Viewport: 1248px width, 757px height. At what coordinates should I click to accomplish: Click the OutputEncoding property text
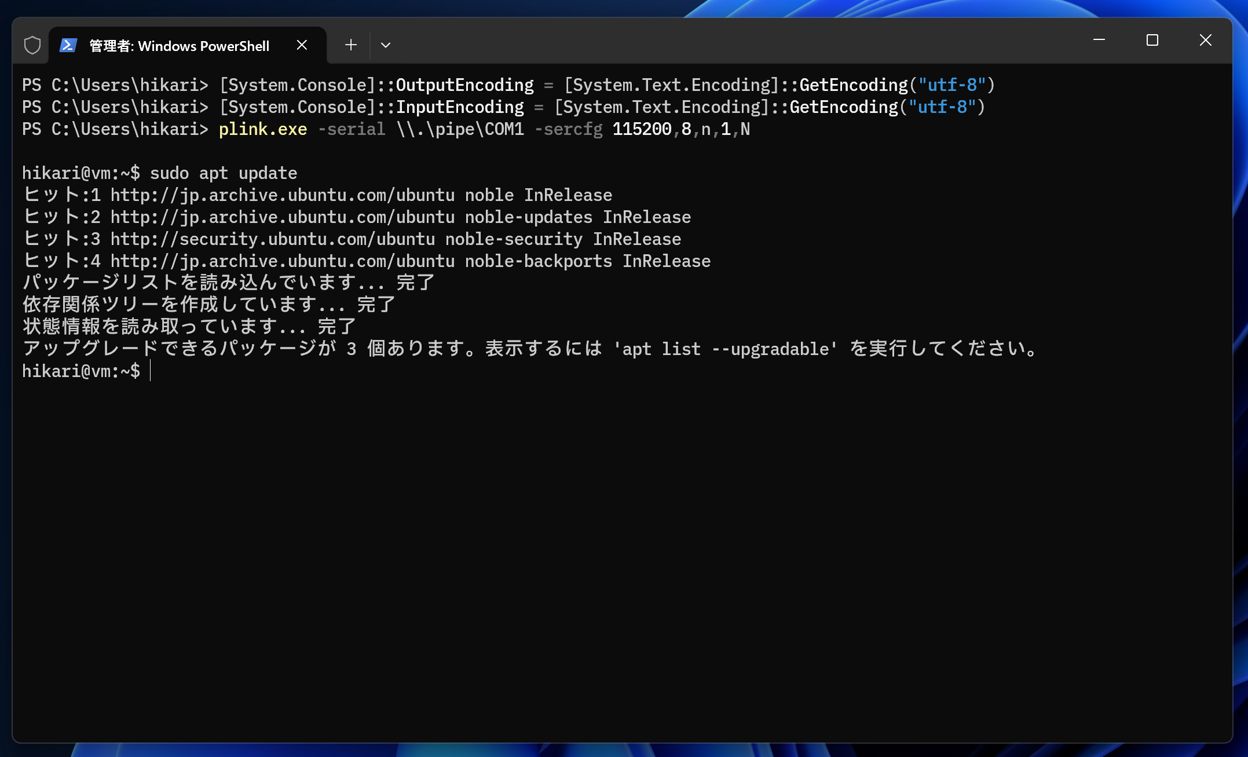click(466, 85)
